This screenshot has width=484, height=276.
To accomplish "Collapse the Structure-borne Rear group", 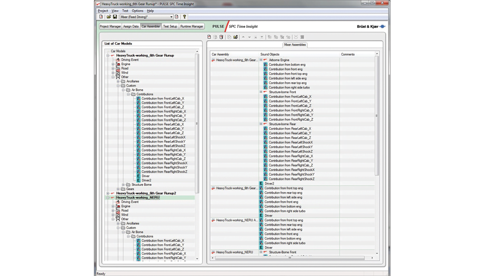I will [261, 124].
